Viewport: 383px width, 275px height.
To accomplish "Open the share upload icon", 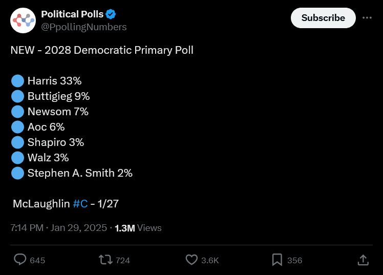I will point(363,260).
